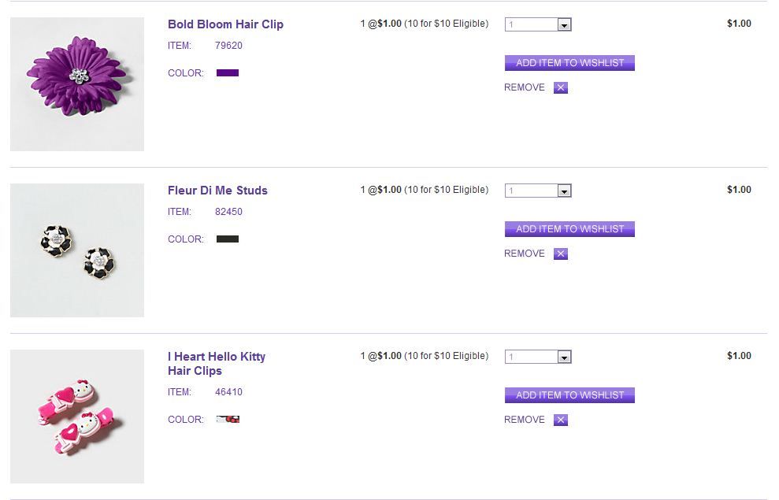Click the Fleur Di Me Studs product image
779x500 pixels.
(77, 250)
